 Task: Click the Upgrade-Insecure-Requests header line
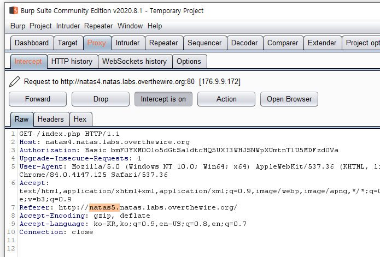coord(80,158)
